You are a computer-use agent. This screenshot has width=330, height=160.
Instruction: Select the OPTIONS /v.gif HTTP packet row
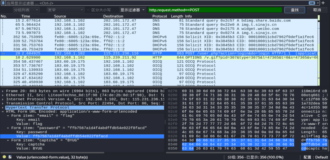(x=161, y=57)
